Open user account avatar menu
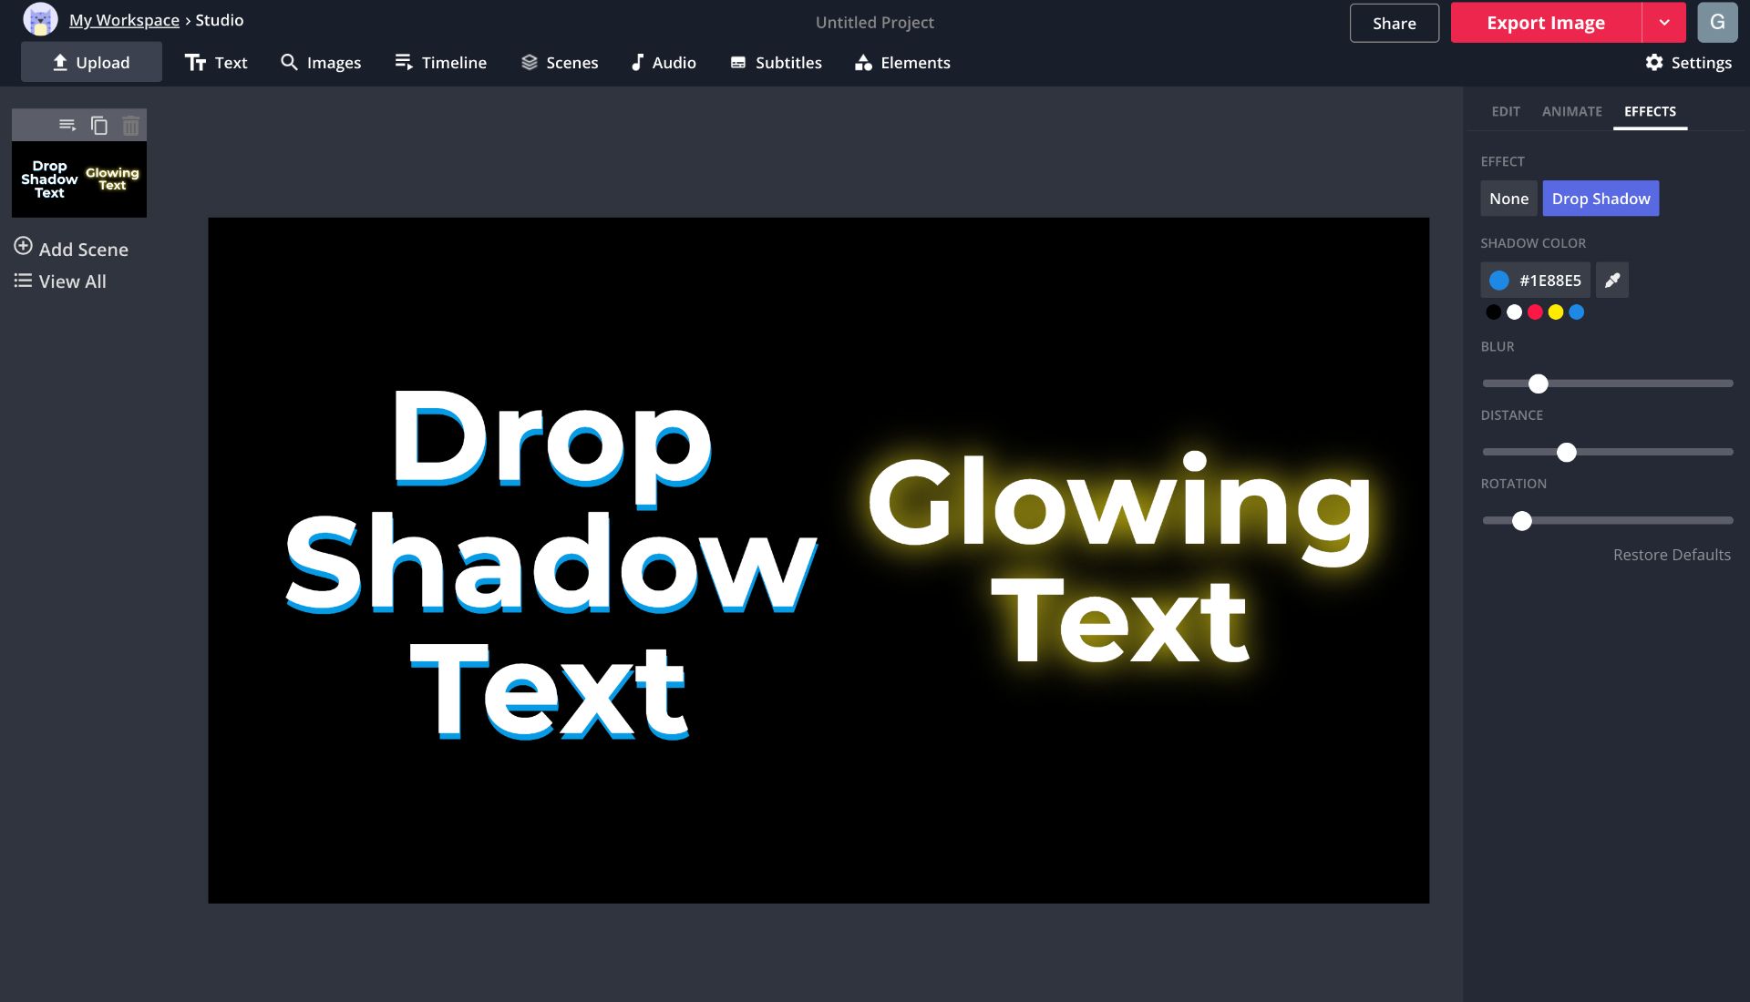 (1717, 23)
